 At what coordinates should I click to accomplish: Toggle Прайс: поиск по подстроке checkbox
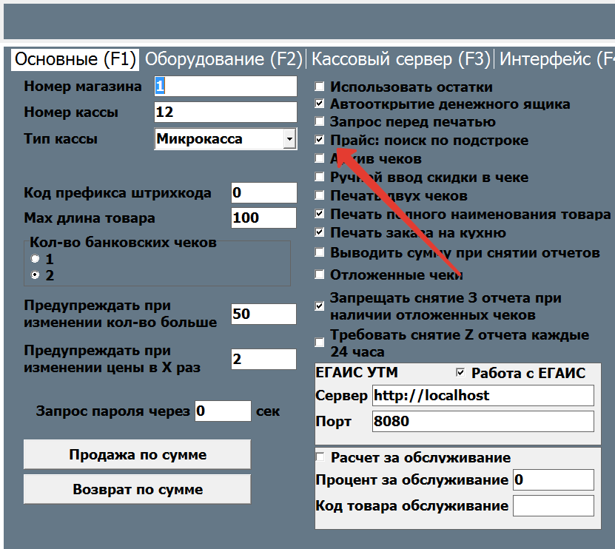tap(320, 140)
